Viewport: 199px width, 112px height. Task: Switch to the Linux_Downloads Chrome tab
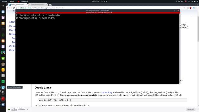pyautogui.click(x=17, y=5)
